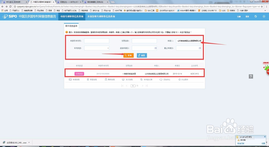
Task: Click the browser forward arrow
Action: point(6,6)
